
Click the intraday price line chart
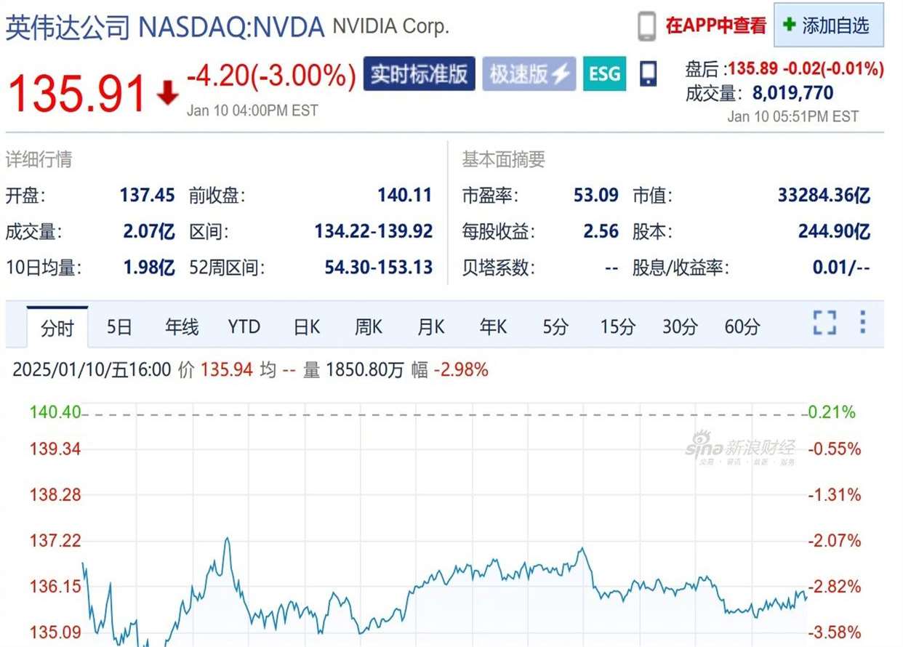436,596
